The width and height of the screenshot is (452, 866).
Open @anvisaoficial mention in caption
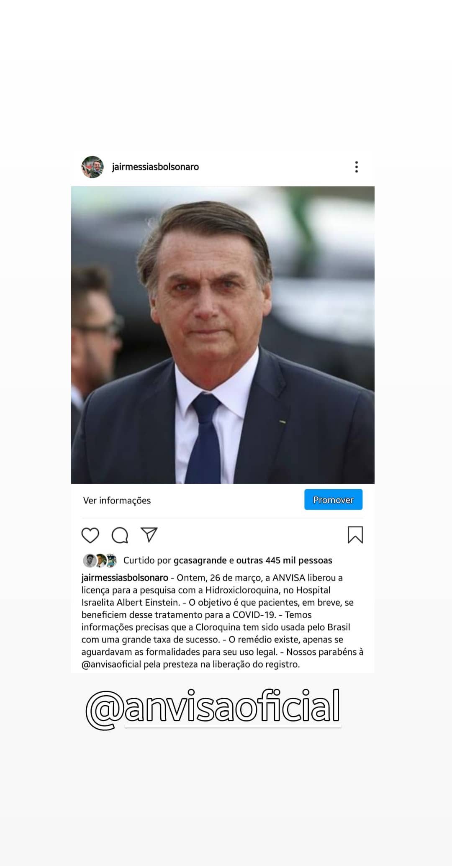coord(111,664)
